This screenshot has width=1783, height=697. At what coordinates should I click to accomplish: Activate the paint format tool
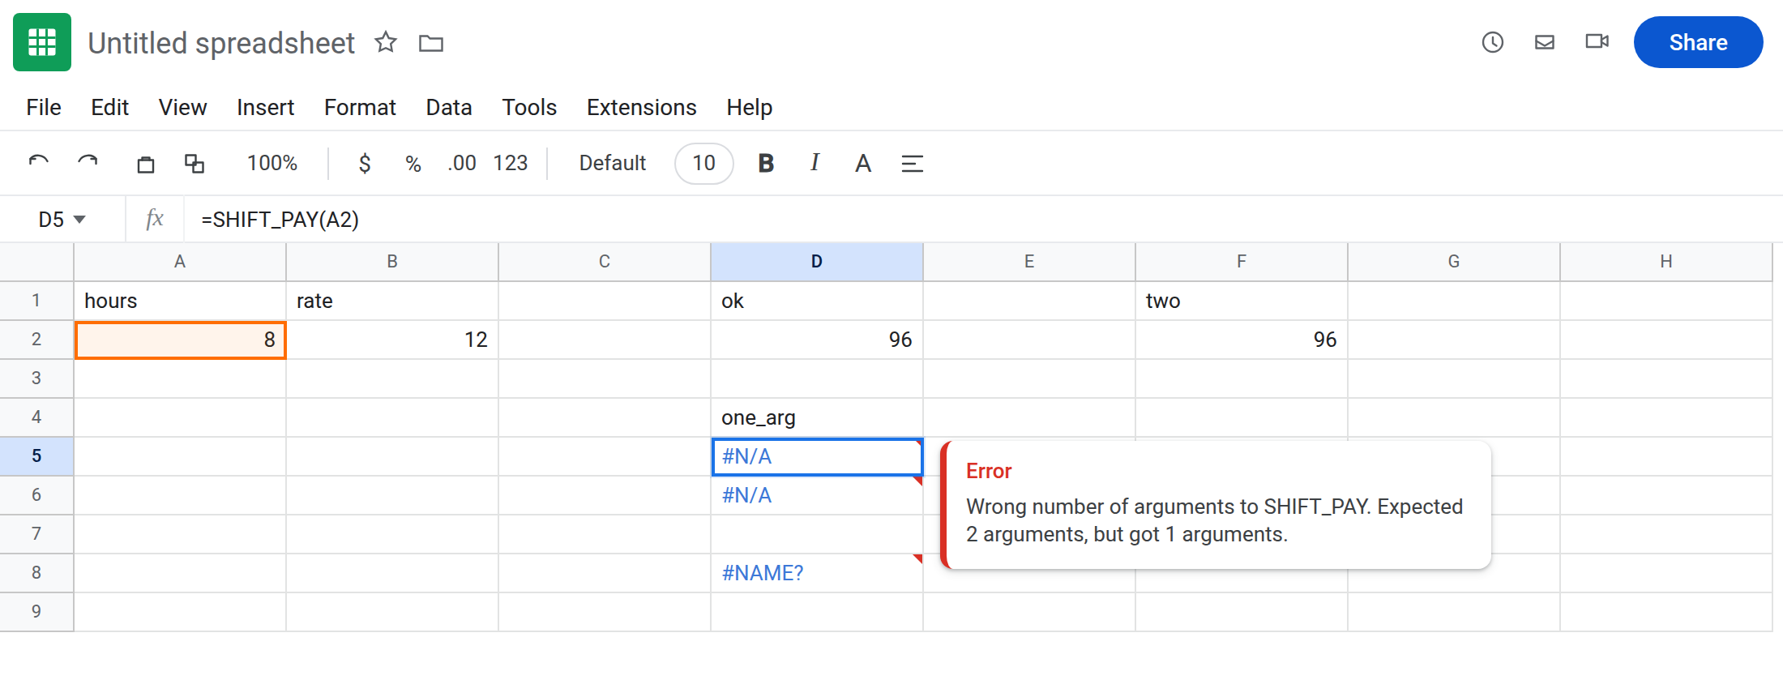tap(195, 164)
